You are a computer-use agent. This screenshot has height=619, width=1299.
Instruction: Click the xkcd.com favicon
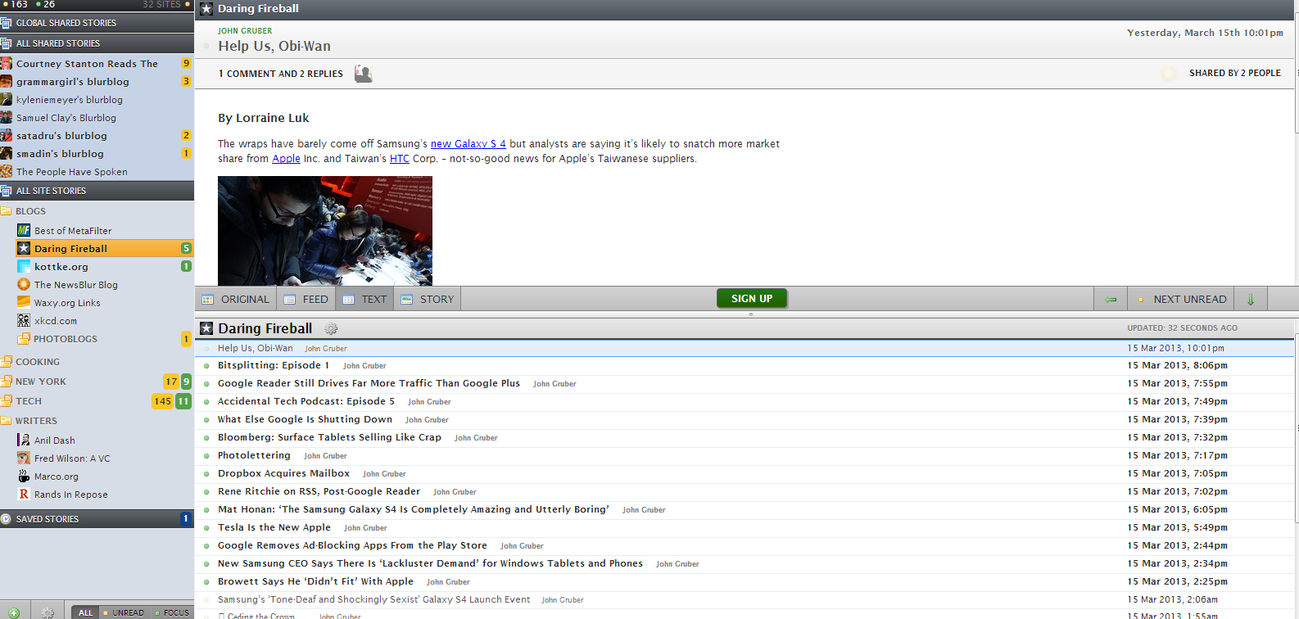tap(24, 320)
